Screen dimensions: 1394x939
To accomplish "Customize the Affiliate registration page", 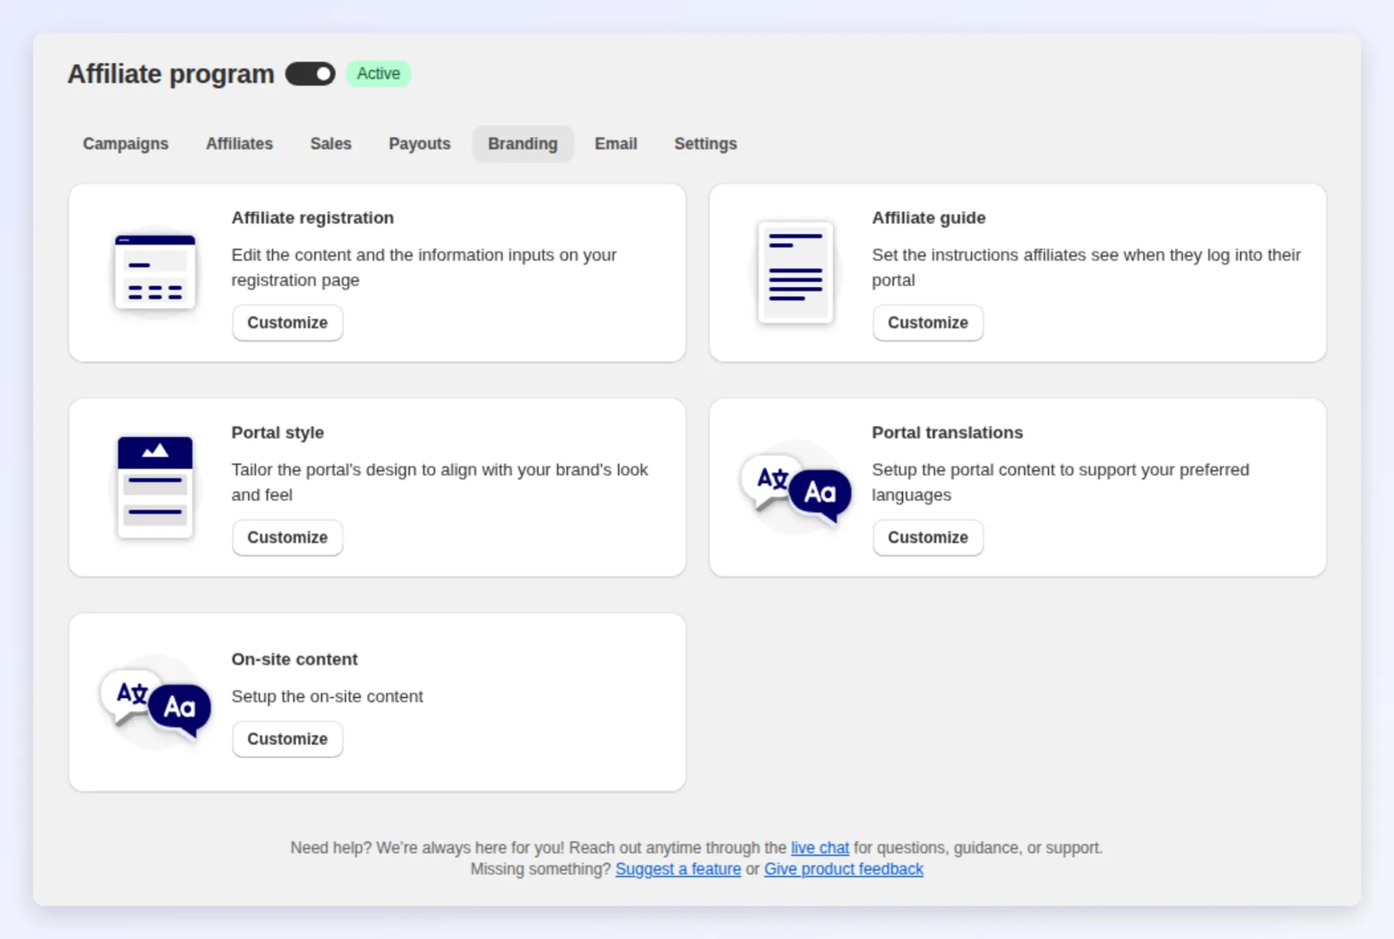I will [287, 323].
